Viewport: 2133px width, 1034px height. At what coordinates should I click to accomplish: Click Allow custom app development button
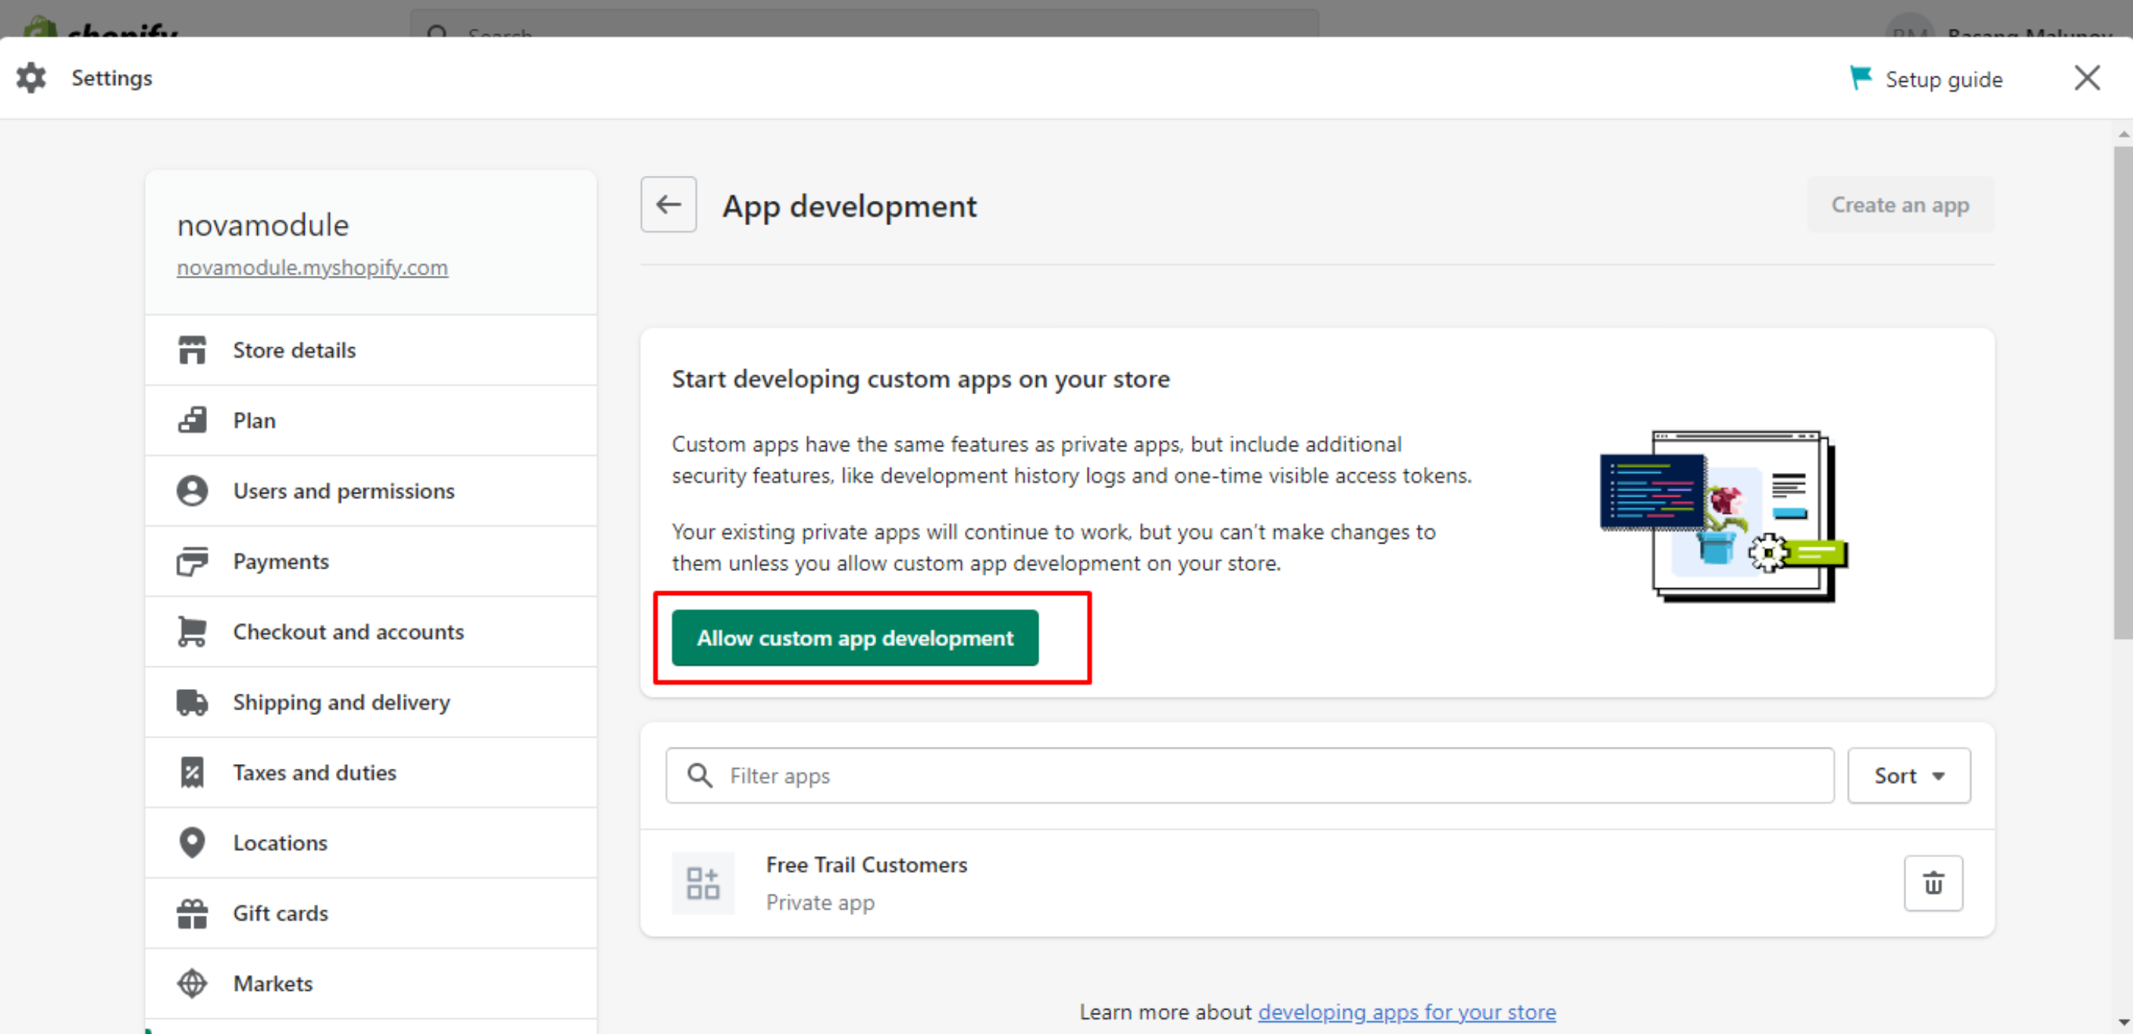pyautogui.click(x=855, y=638)
